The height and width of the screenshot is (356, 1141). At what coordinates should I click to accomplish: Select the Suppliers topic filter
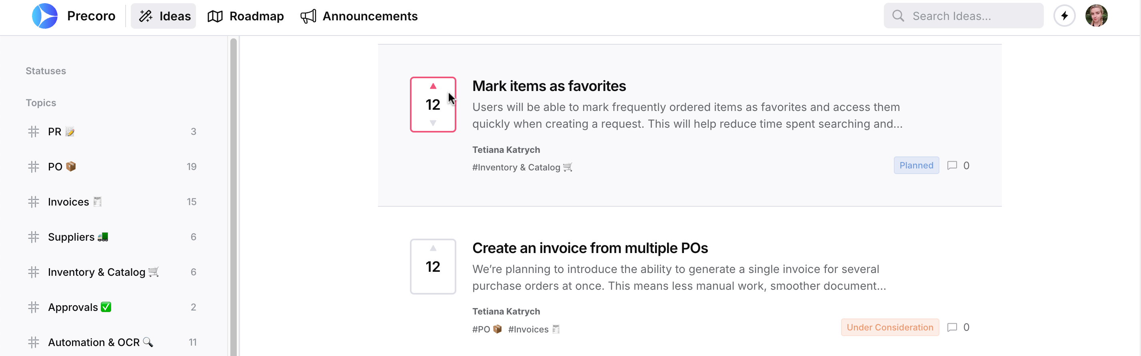72,237
